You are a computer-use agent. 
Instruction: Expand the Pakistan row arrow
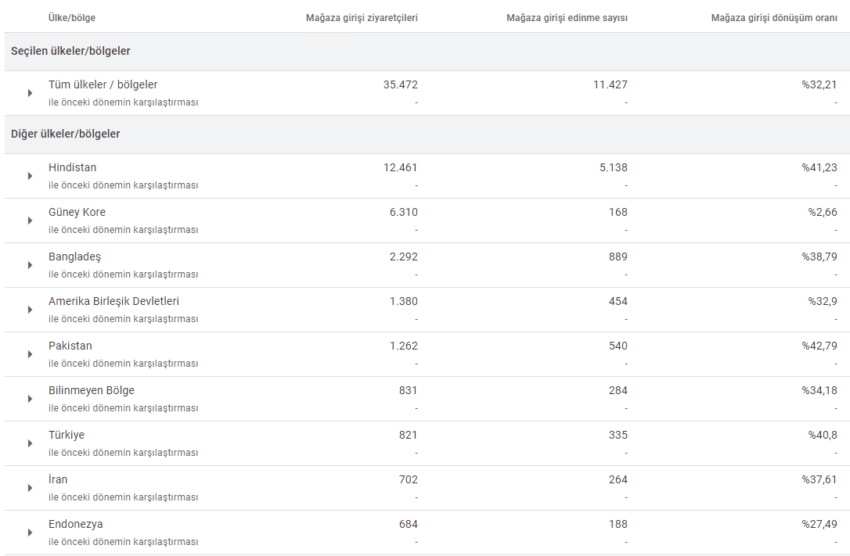point(30,354)
